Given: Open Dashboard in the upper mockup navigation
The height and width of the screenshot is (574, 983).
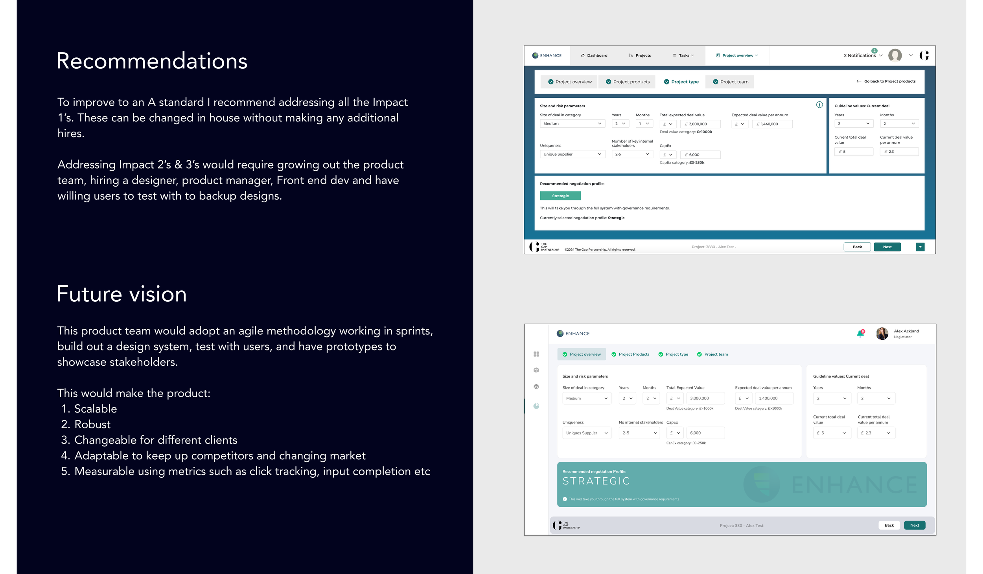Looking at the screenshot, I should coord(594,55).
